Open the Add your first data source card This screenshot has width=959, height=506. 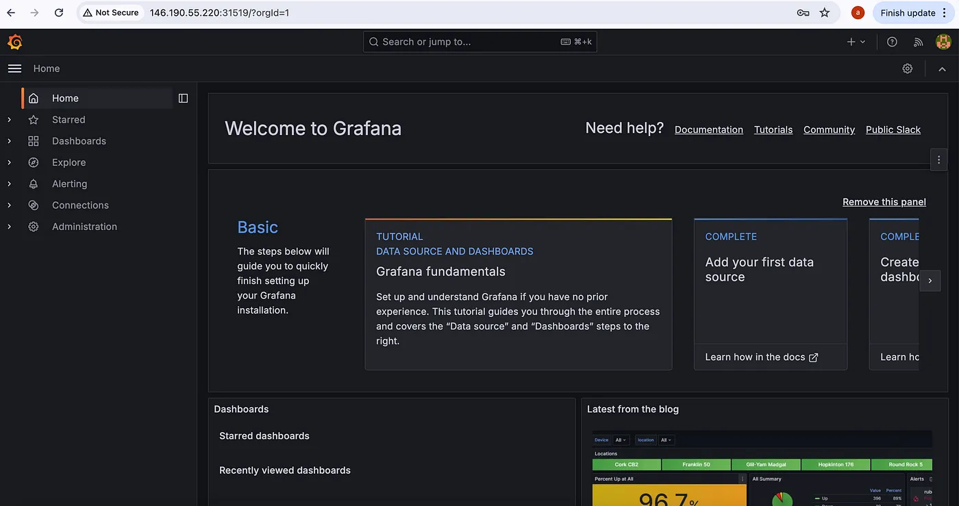click(x=771, y=294)
